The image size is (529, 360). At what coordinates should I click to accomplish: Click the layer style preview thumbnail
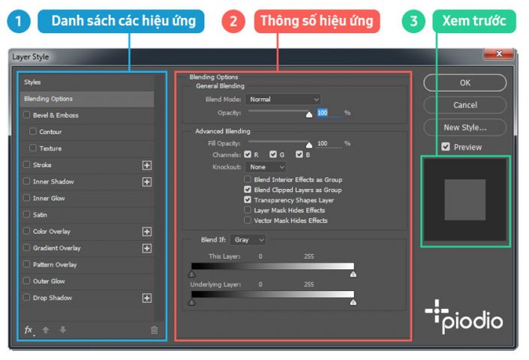[x=465, y=200]
